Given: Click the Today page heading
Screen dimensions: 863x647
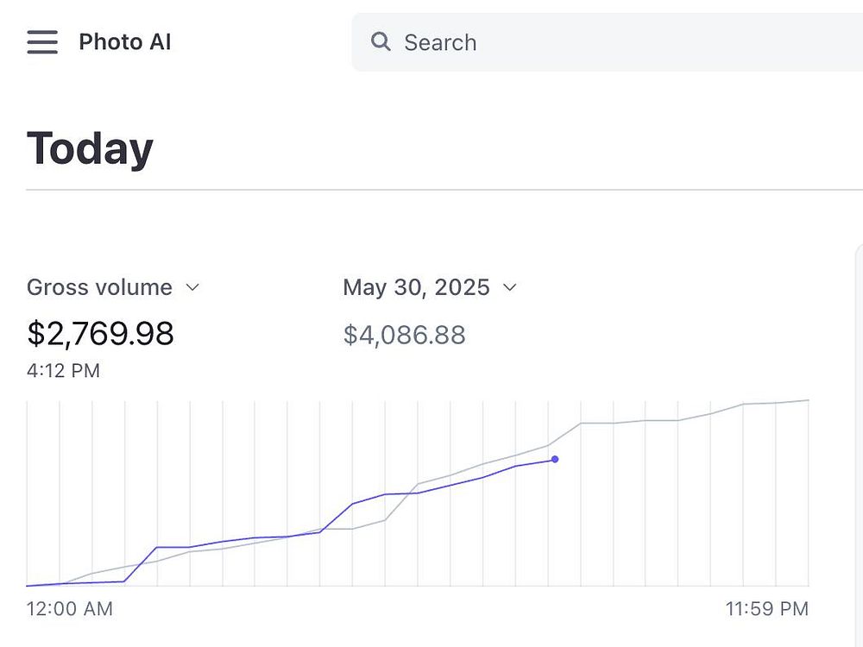Looking at the screenshot, I should coord(90,148).
